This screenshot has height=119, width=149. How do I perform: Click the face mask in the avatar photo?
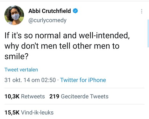pyautogui.click(x=16, y=17)
